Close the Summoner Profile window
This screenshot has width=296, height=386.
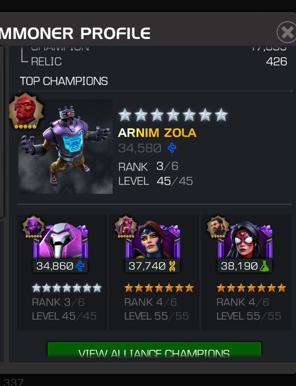coord(287,32)
